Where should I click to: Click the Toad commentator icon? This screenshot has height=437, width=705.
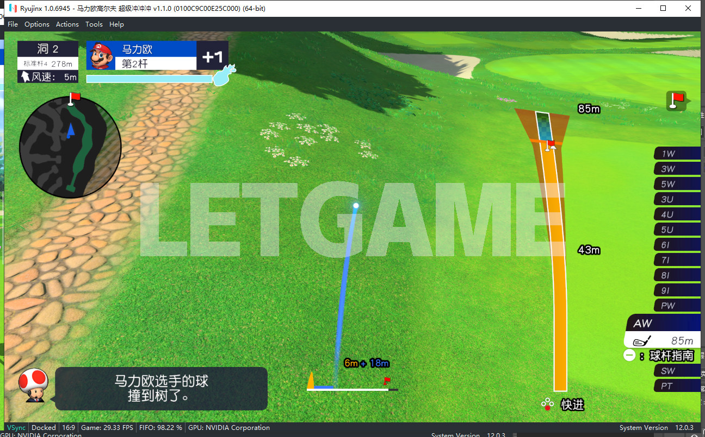click(34, 386)
